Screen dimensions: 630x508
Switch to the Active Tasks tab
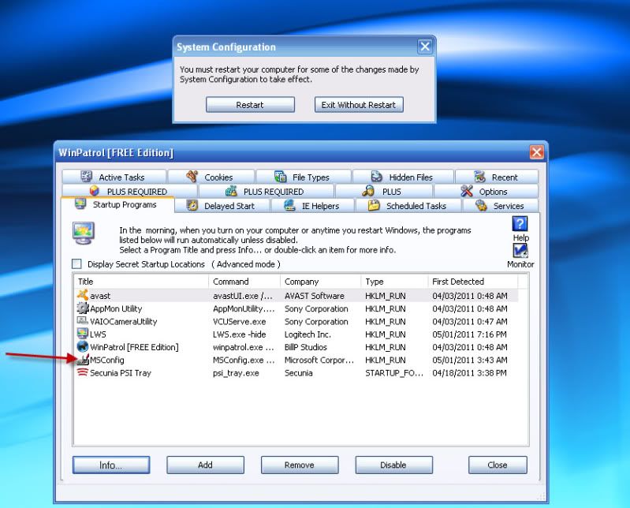pos(114,177)
